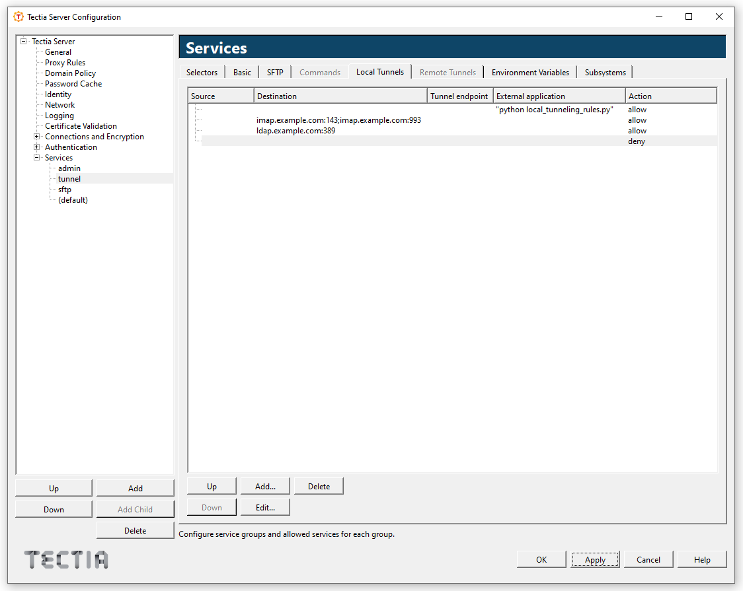
Task: Click Edit... for selected rule
Action: coord(265,507)
